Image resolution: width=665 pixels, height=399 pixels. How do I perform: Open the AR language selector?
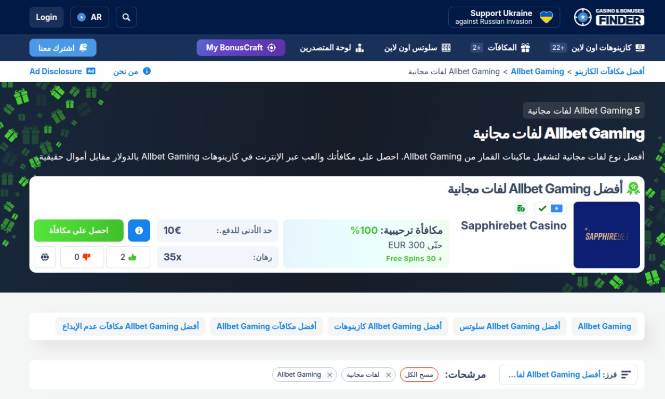click(x=89, y=17)
